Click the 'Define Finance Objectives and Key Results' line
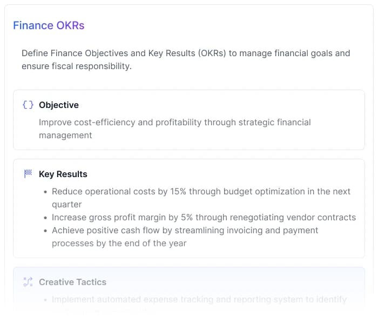378x324 pixels. (186, 53)
